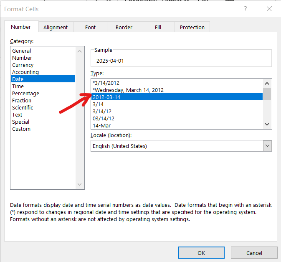
Task: Confirm with the OK button
Action: [x=201, y=253]
